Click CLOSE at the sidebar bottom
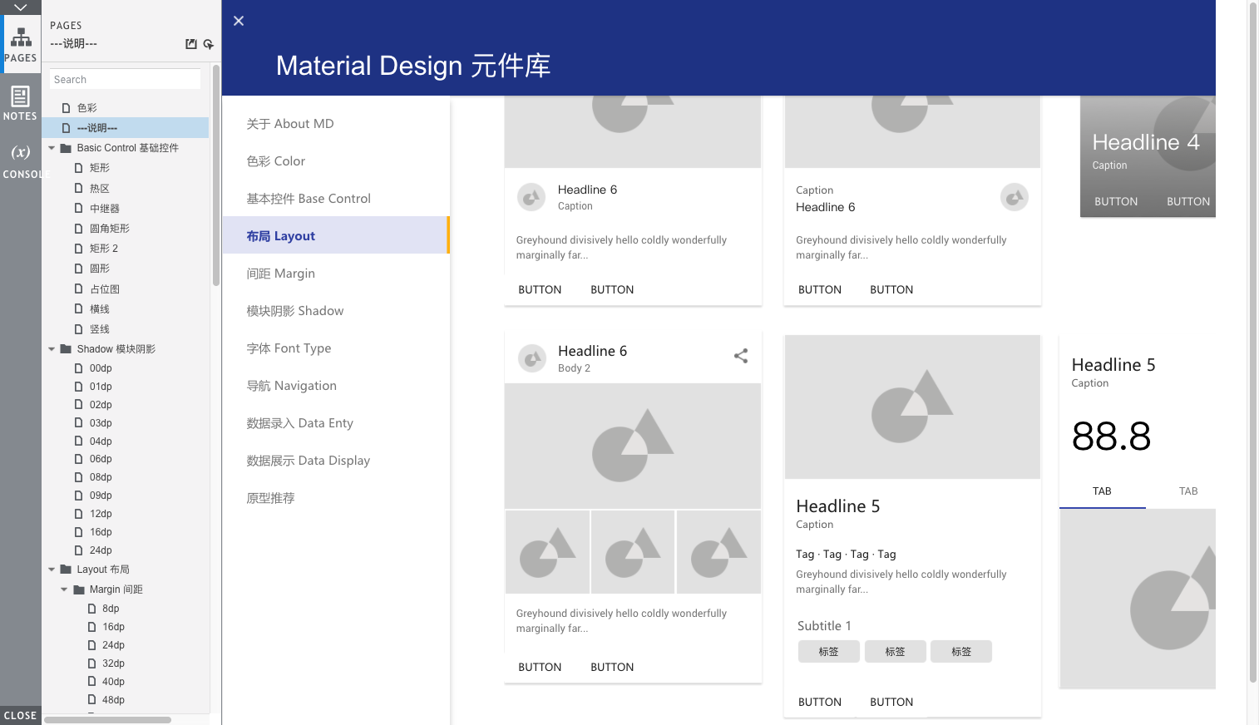Viewport: 1259px width, 725px height. (21, 716)
